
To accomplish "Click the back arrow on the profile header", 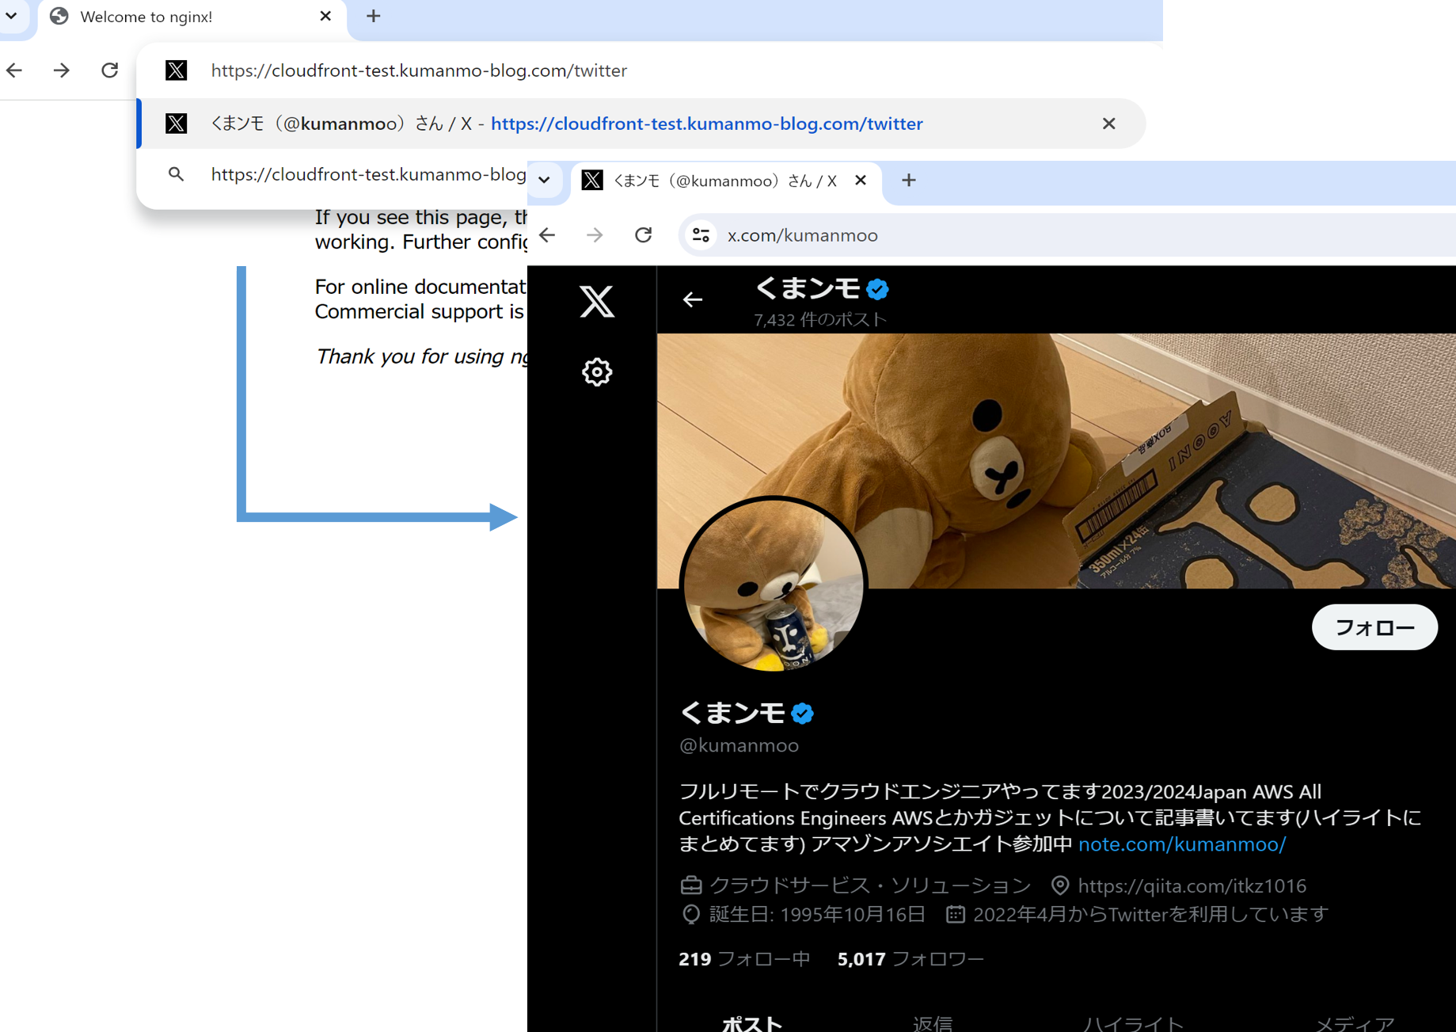I will tap(692, 299).
